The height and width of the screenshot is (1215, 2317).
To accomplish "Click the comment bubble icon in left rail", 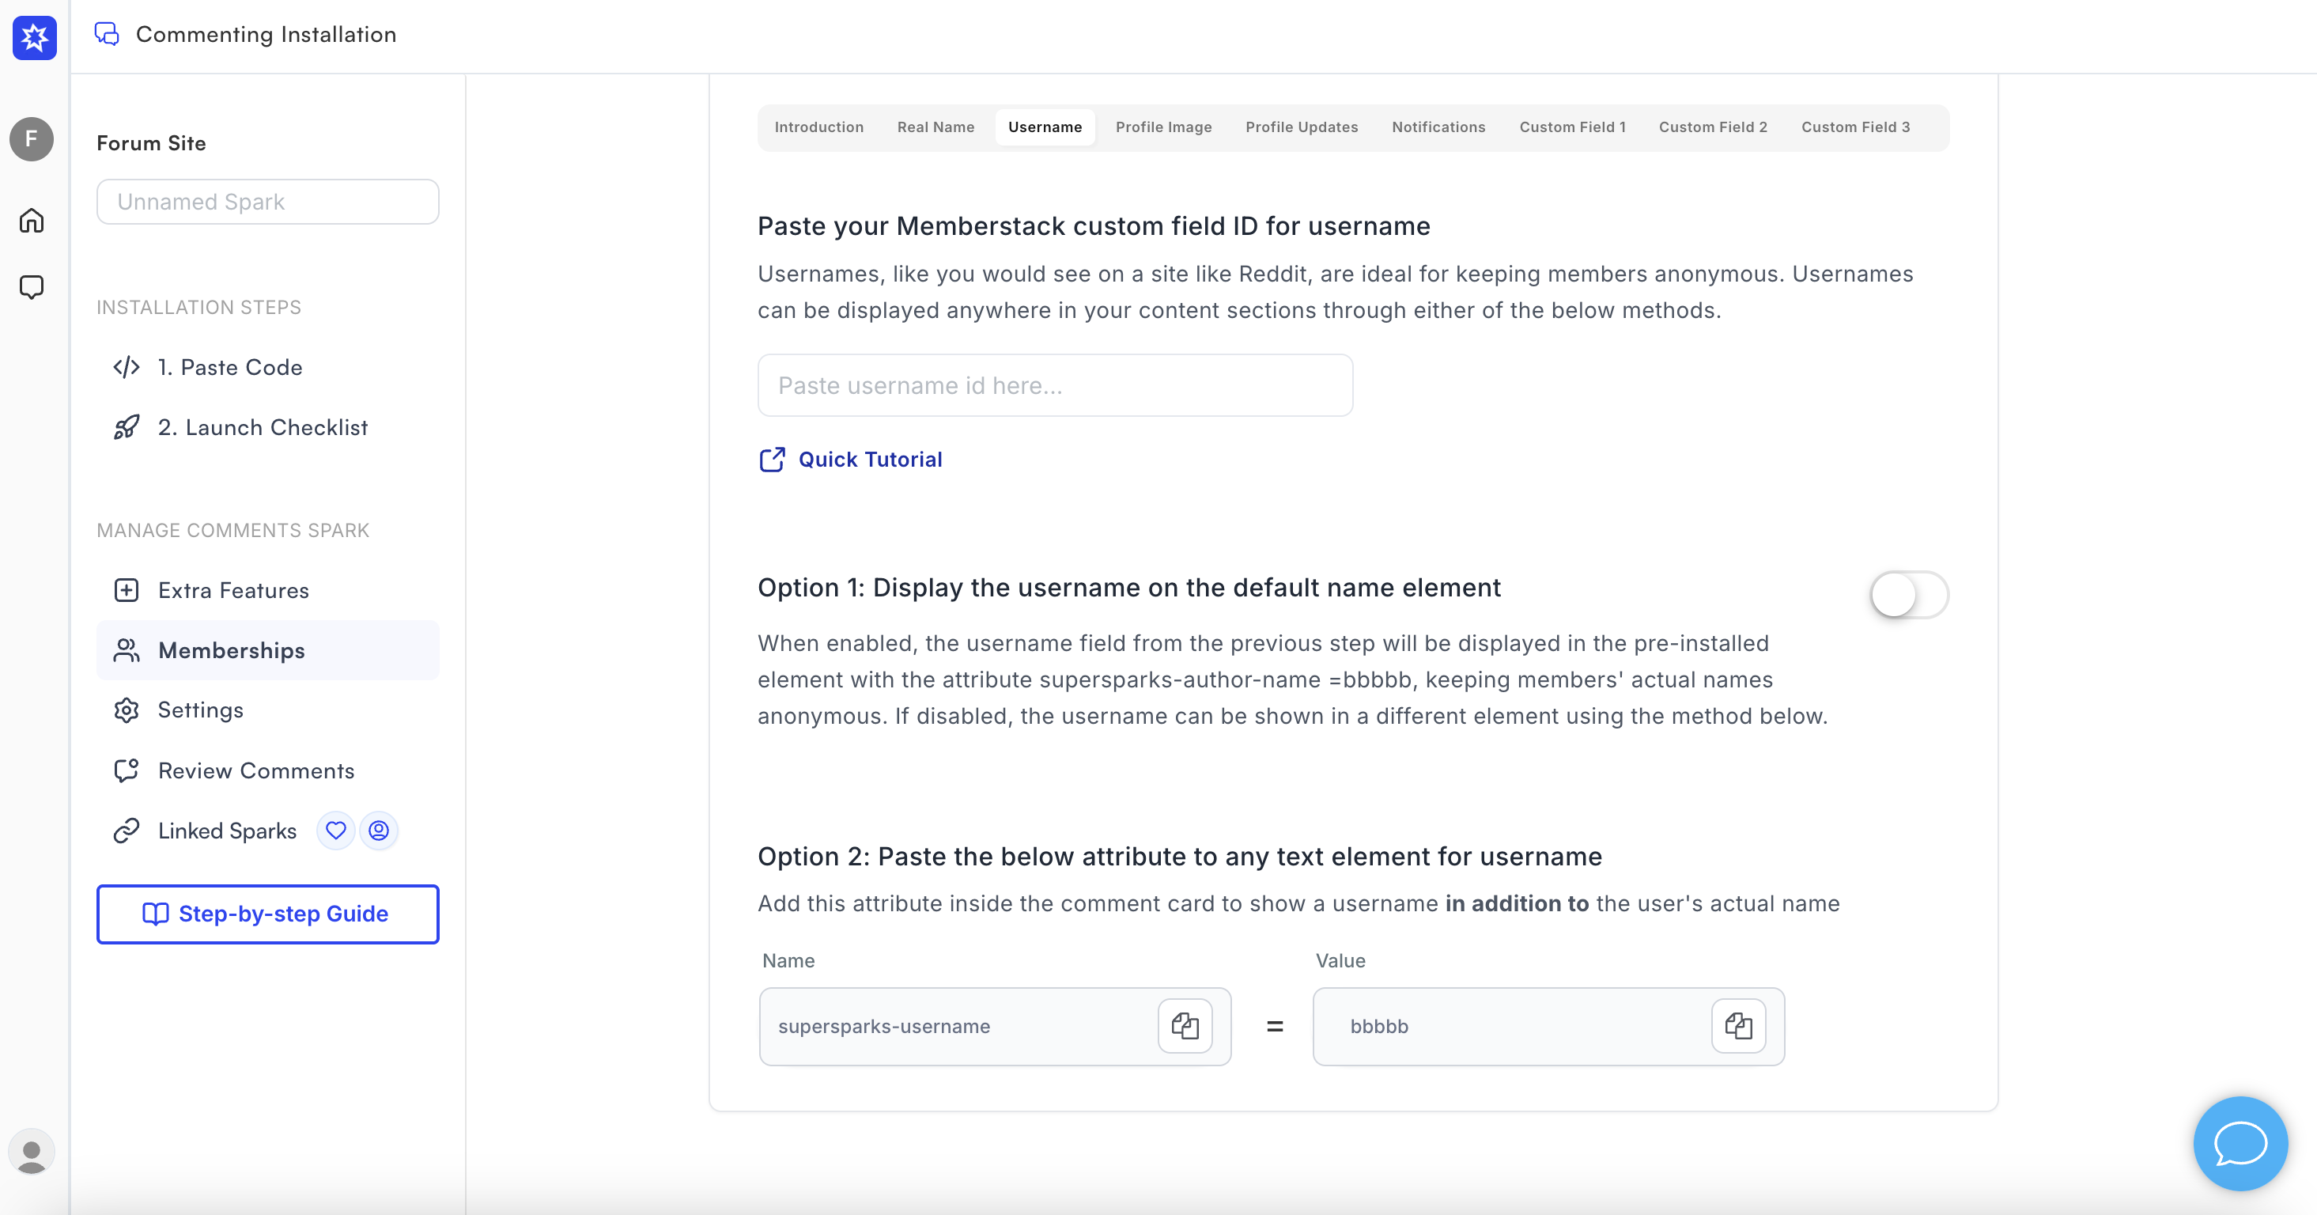I will (32, 287).
